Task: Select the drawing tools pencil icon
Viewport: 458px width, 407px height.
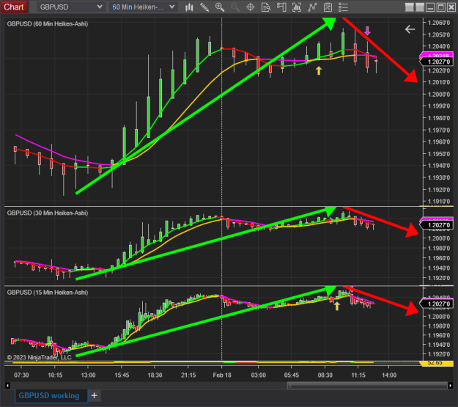Action: [204, 7]
